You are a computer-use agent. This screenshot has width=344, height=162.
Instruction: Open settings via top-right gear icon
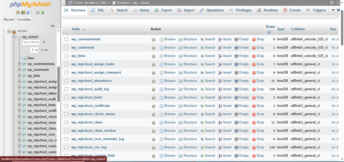(x=332, y=2)
